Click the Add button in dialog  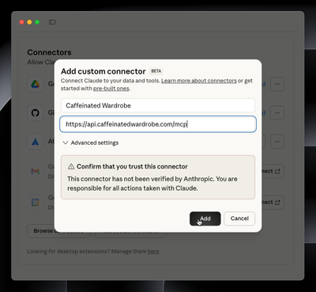click(205, 218)
